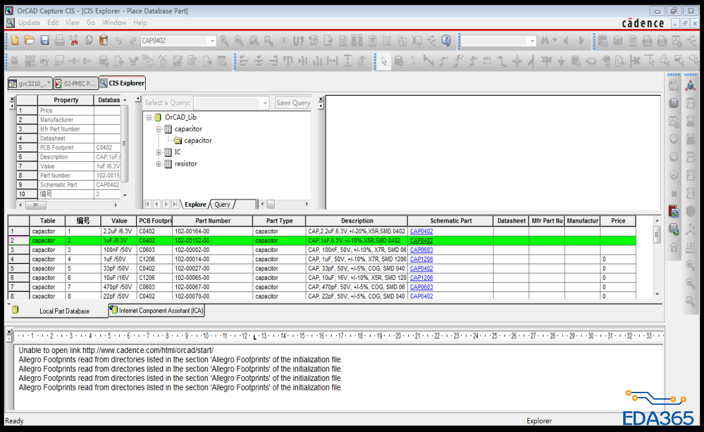Click CAP1206 link in row 4
The image size is (704, 432).
pyautogui.click(x=421, y=259)
